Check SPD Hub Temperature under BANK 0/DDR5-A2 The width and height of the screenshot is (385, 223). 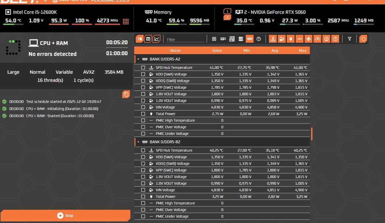143,68
